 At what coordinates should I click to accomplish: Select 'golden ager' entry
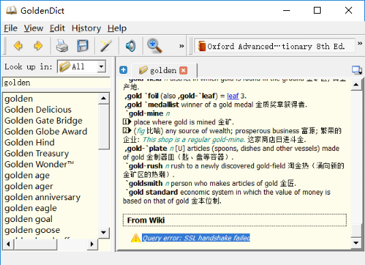(50, 186)
